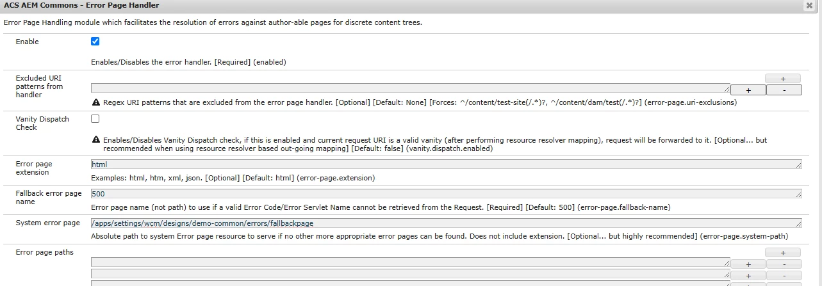Click the plus button on the second Error page paths row
Viewport: 822px width, 286px height.
(x=748, y=276)
